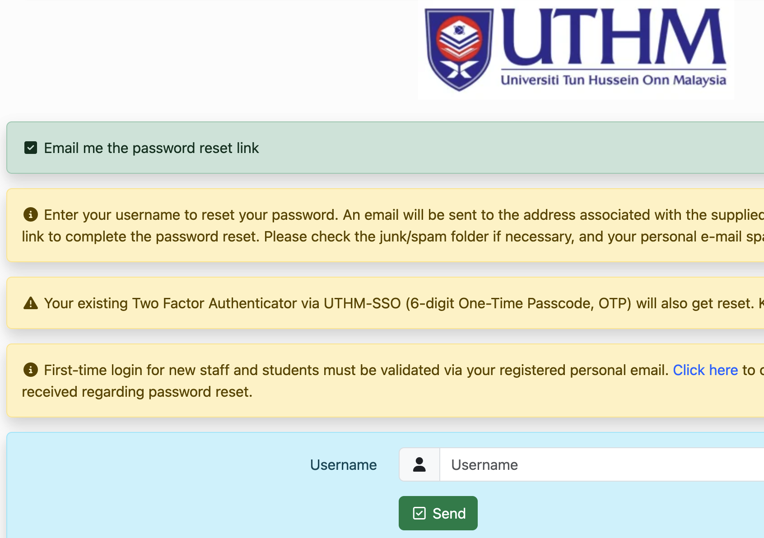Image resolution: width=764 pixels, height=538 pixels.
Task: Click the info icon before First-time login
Action: point(30,370)
